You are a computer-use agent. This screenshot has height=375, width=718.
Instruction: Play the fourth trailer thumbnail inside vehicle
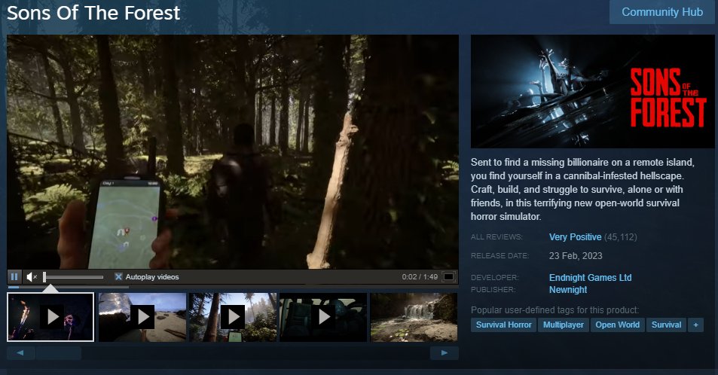coord(323,317)
